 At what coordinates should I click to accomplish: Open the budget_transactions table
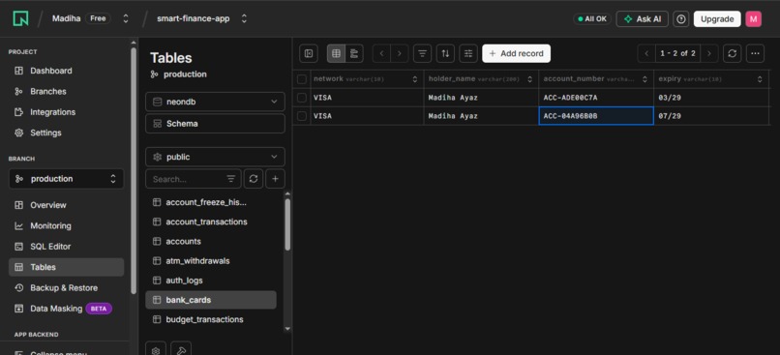pyautogui.click(x=211, y=319)
